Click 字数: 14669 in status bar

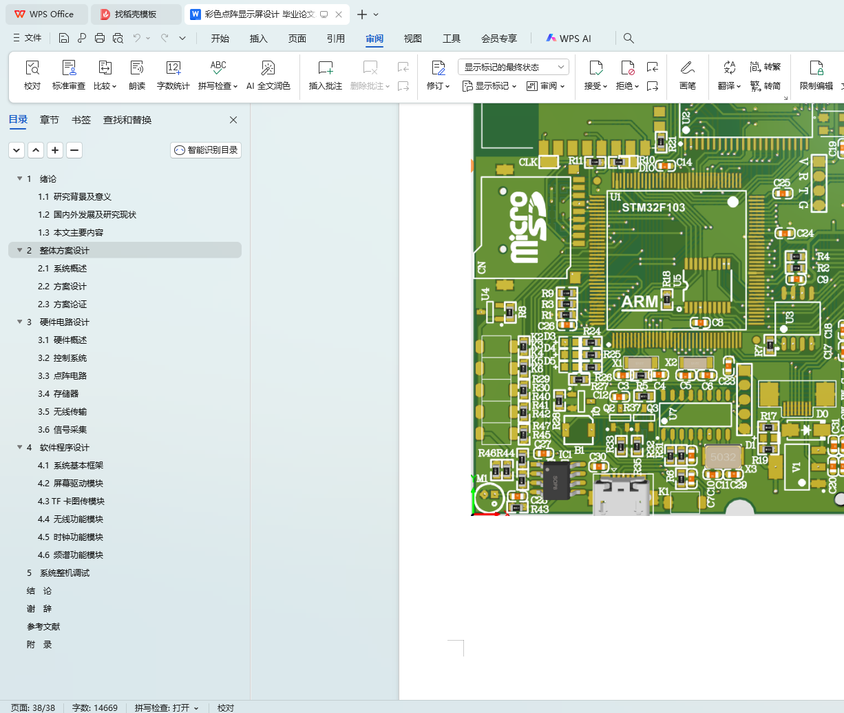pos(95,707)
